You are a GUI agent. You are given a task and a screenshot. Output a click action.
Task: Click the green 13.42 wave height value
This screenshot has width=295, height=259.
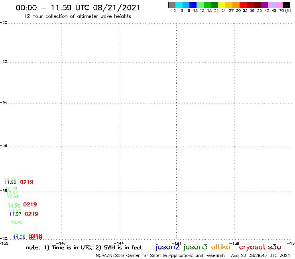(x=17, y=222)
